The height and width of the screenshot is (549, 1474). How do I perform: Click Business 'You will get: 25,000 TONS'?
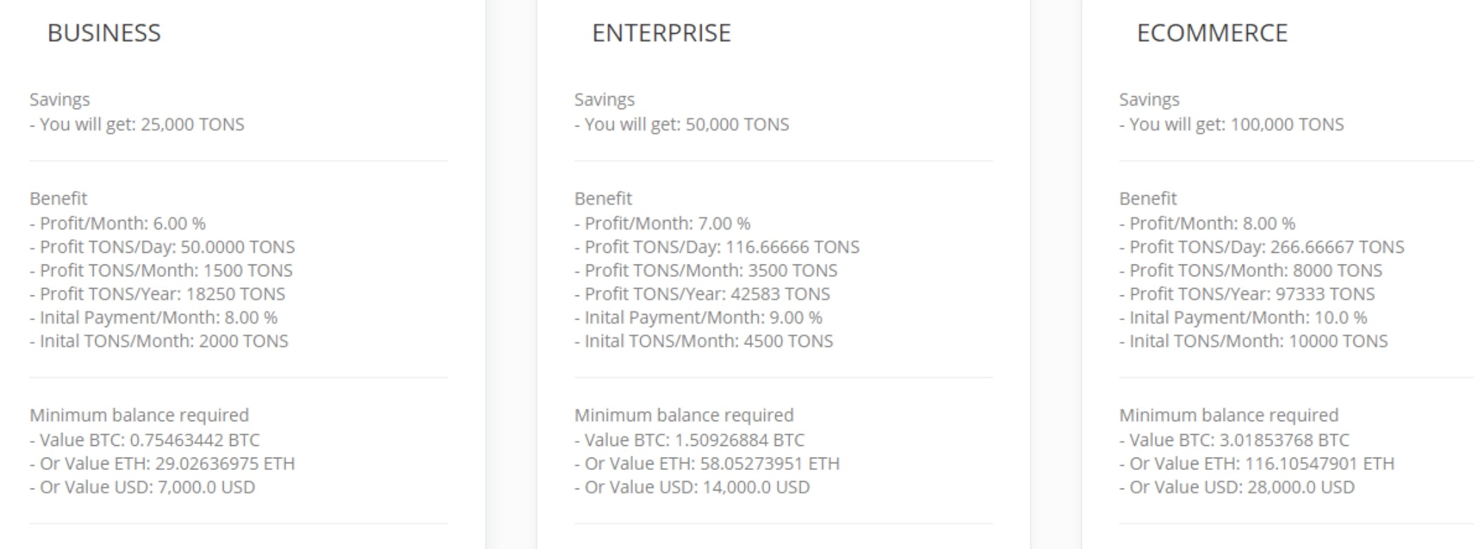click(137, 124)
